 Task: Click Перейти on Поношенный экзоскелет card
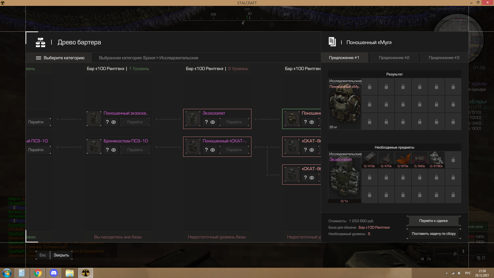click(135, 122)
